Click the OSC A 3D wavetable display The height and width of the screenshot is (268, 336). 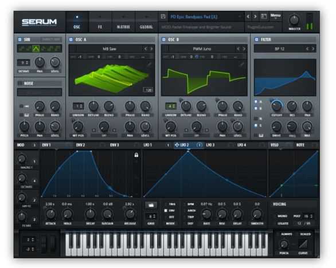coord(111,77)
